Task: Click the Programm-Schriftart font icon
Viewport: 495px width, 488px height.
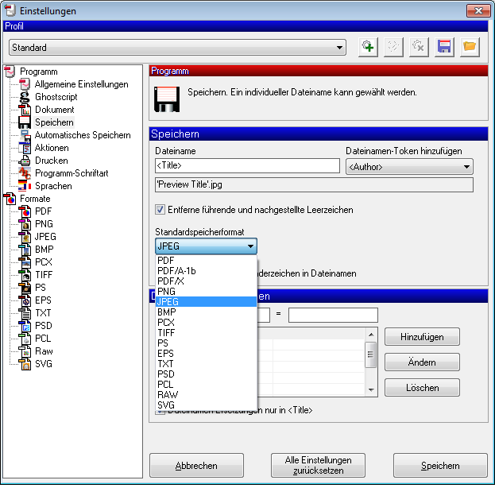Action: (25, 173)
